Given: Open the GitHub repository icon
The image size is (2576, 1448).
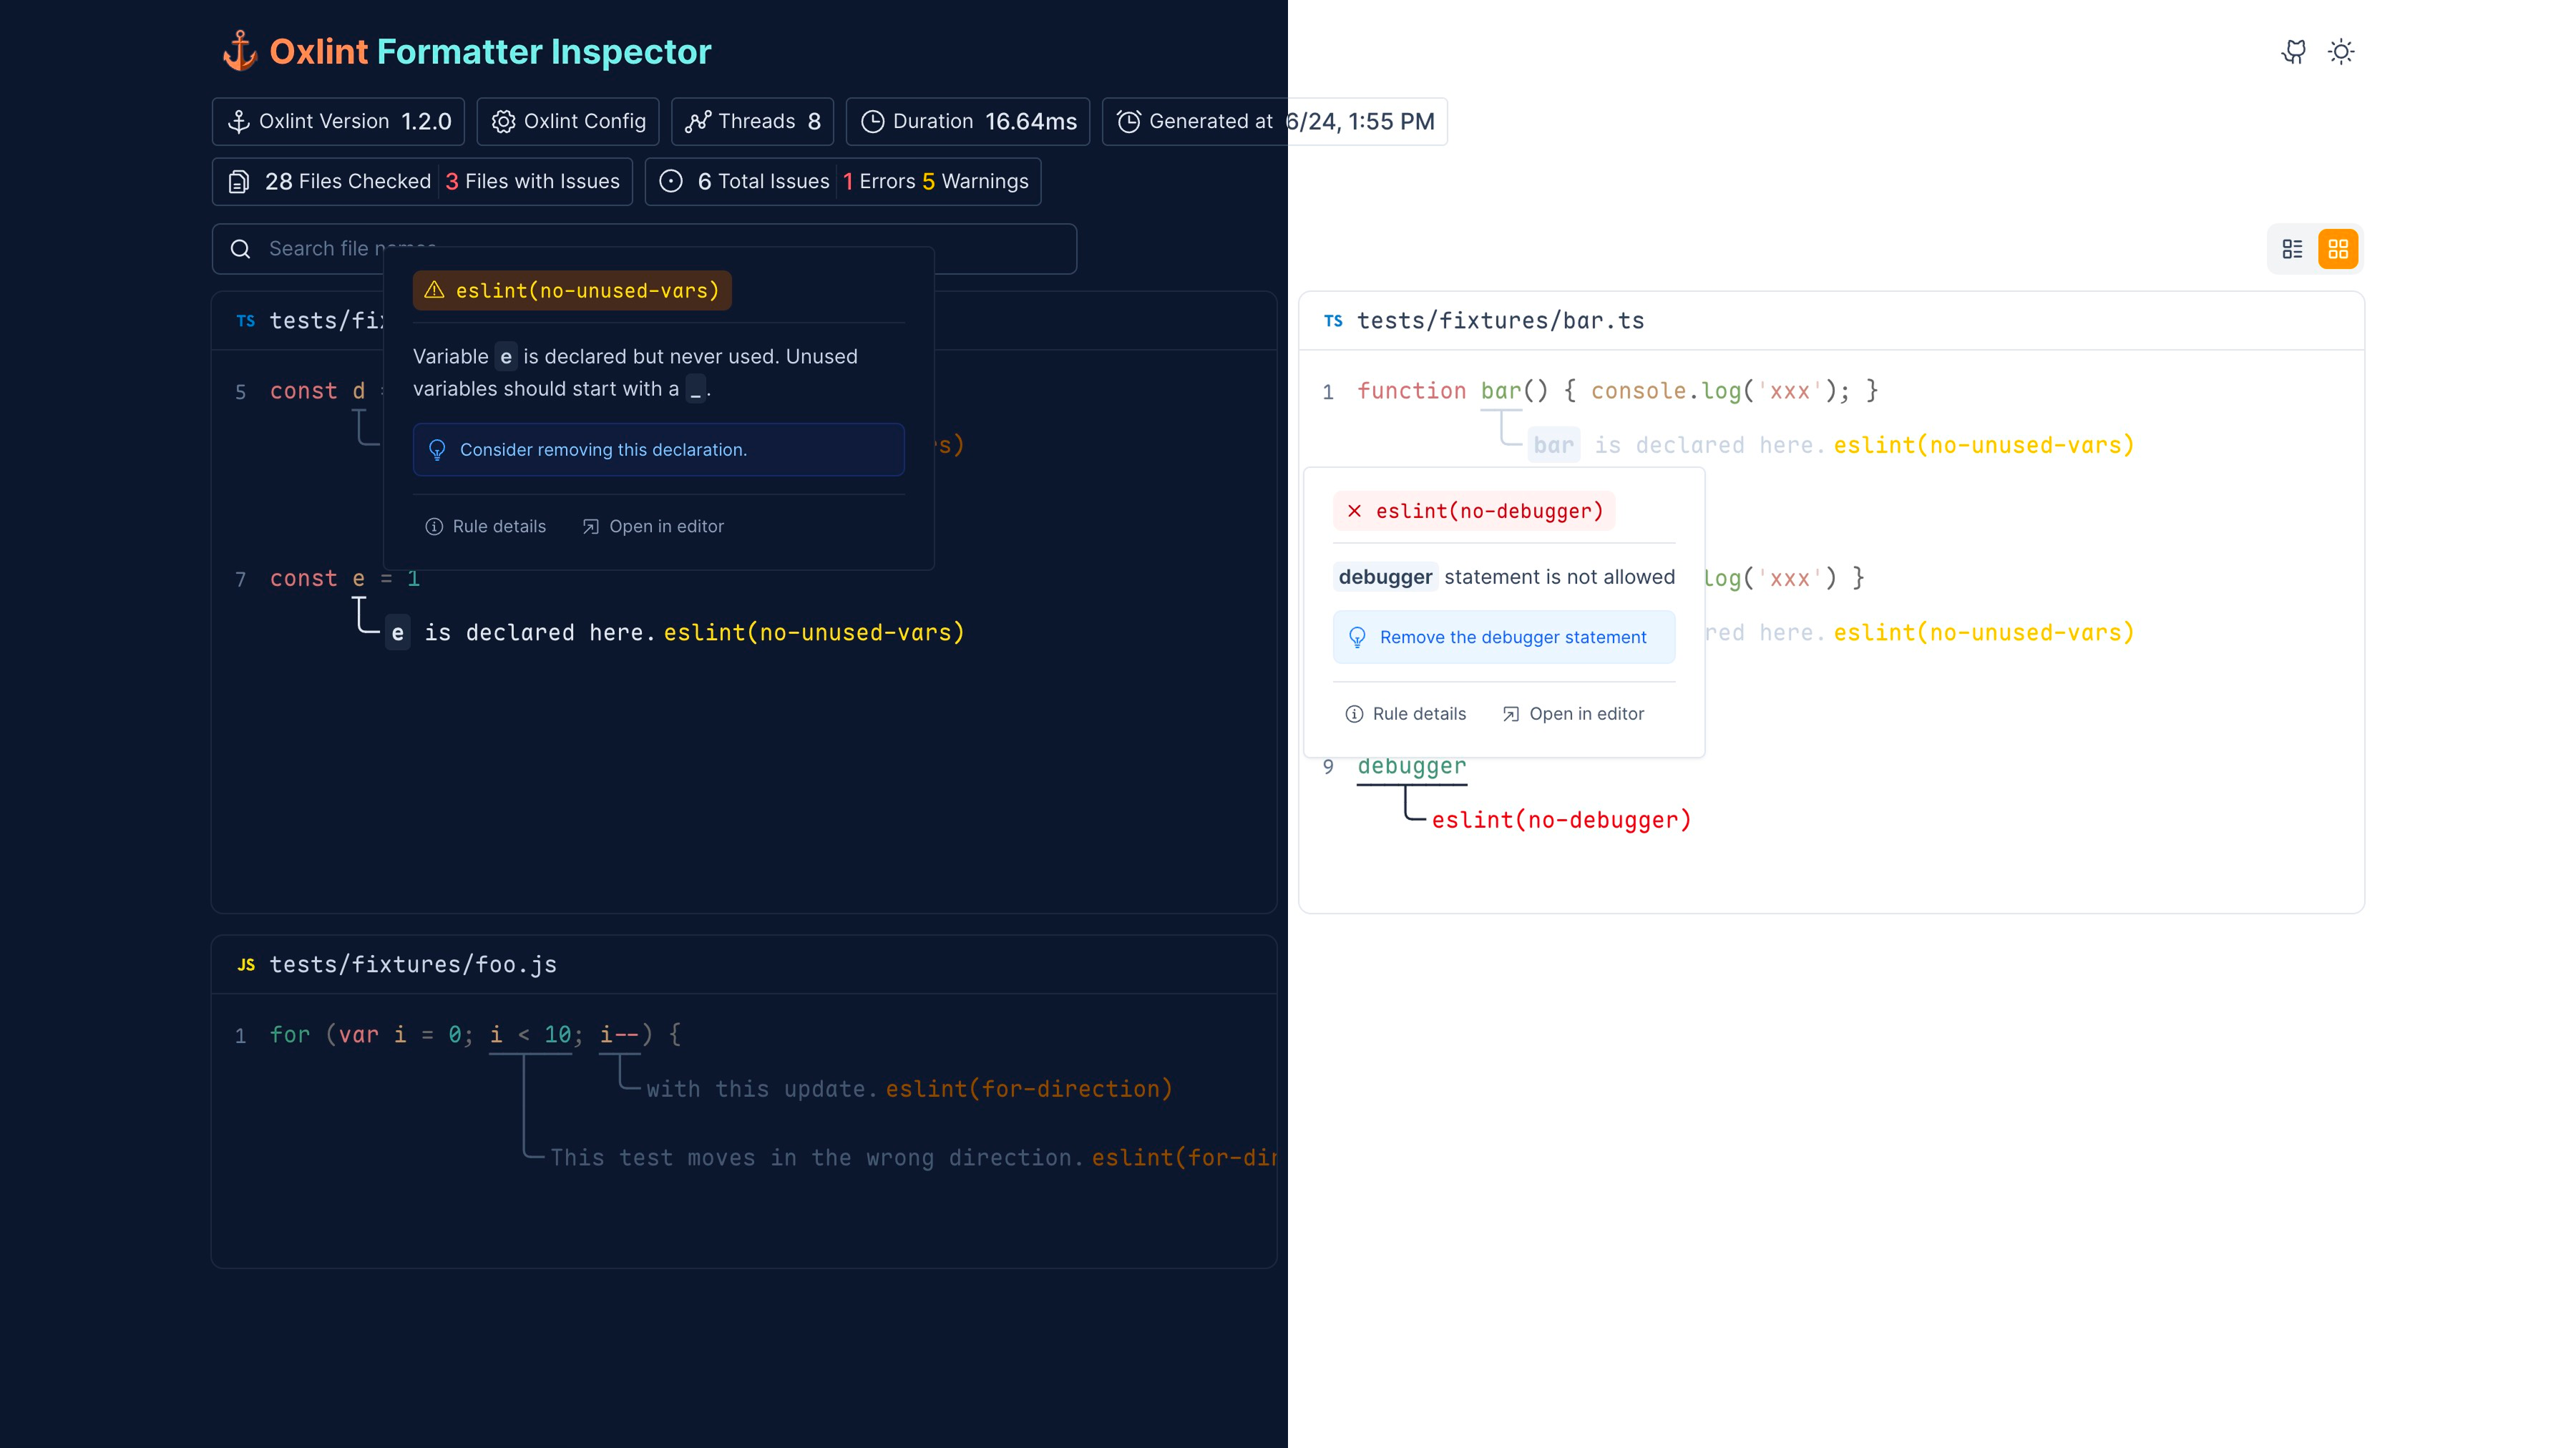Looking at the screenshot, I should tap(2294, 51).
